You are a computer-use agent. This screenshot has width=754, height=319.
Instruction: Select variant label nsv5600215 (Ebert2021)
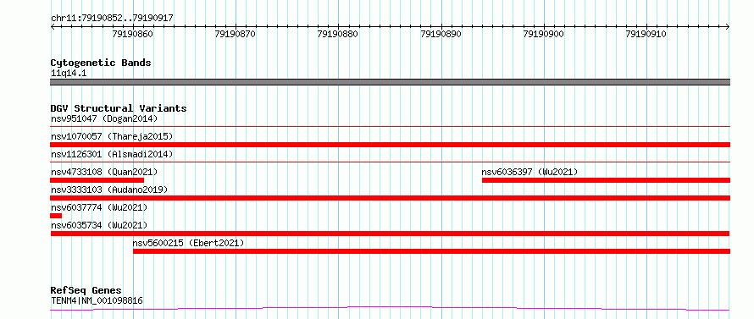pyautogui.click(x=188, y=243)
